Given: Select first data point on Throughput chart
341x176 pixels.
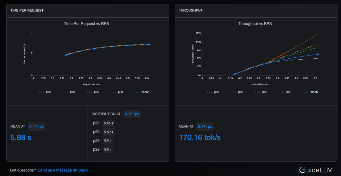Looking at the screenshot, I should pyautogui.click(x=234, y=74).
